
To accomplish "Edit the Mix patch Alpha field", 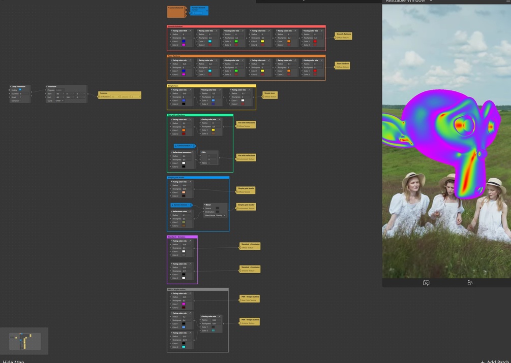I will (212, 163).
